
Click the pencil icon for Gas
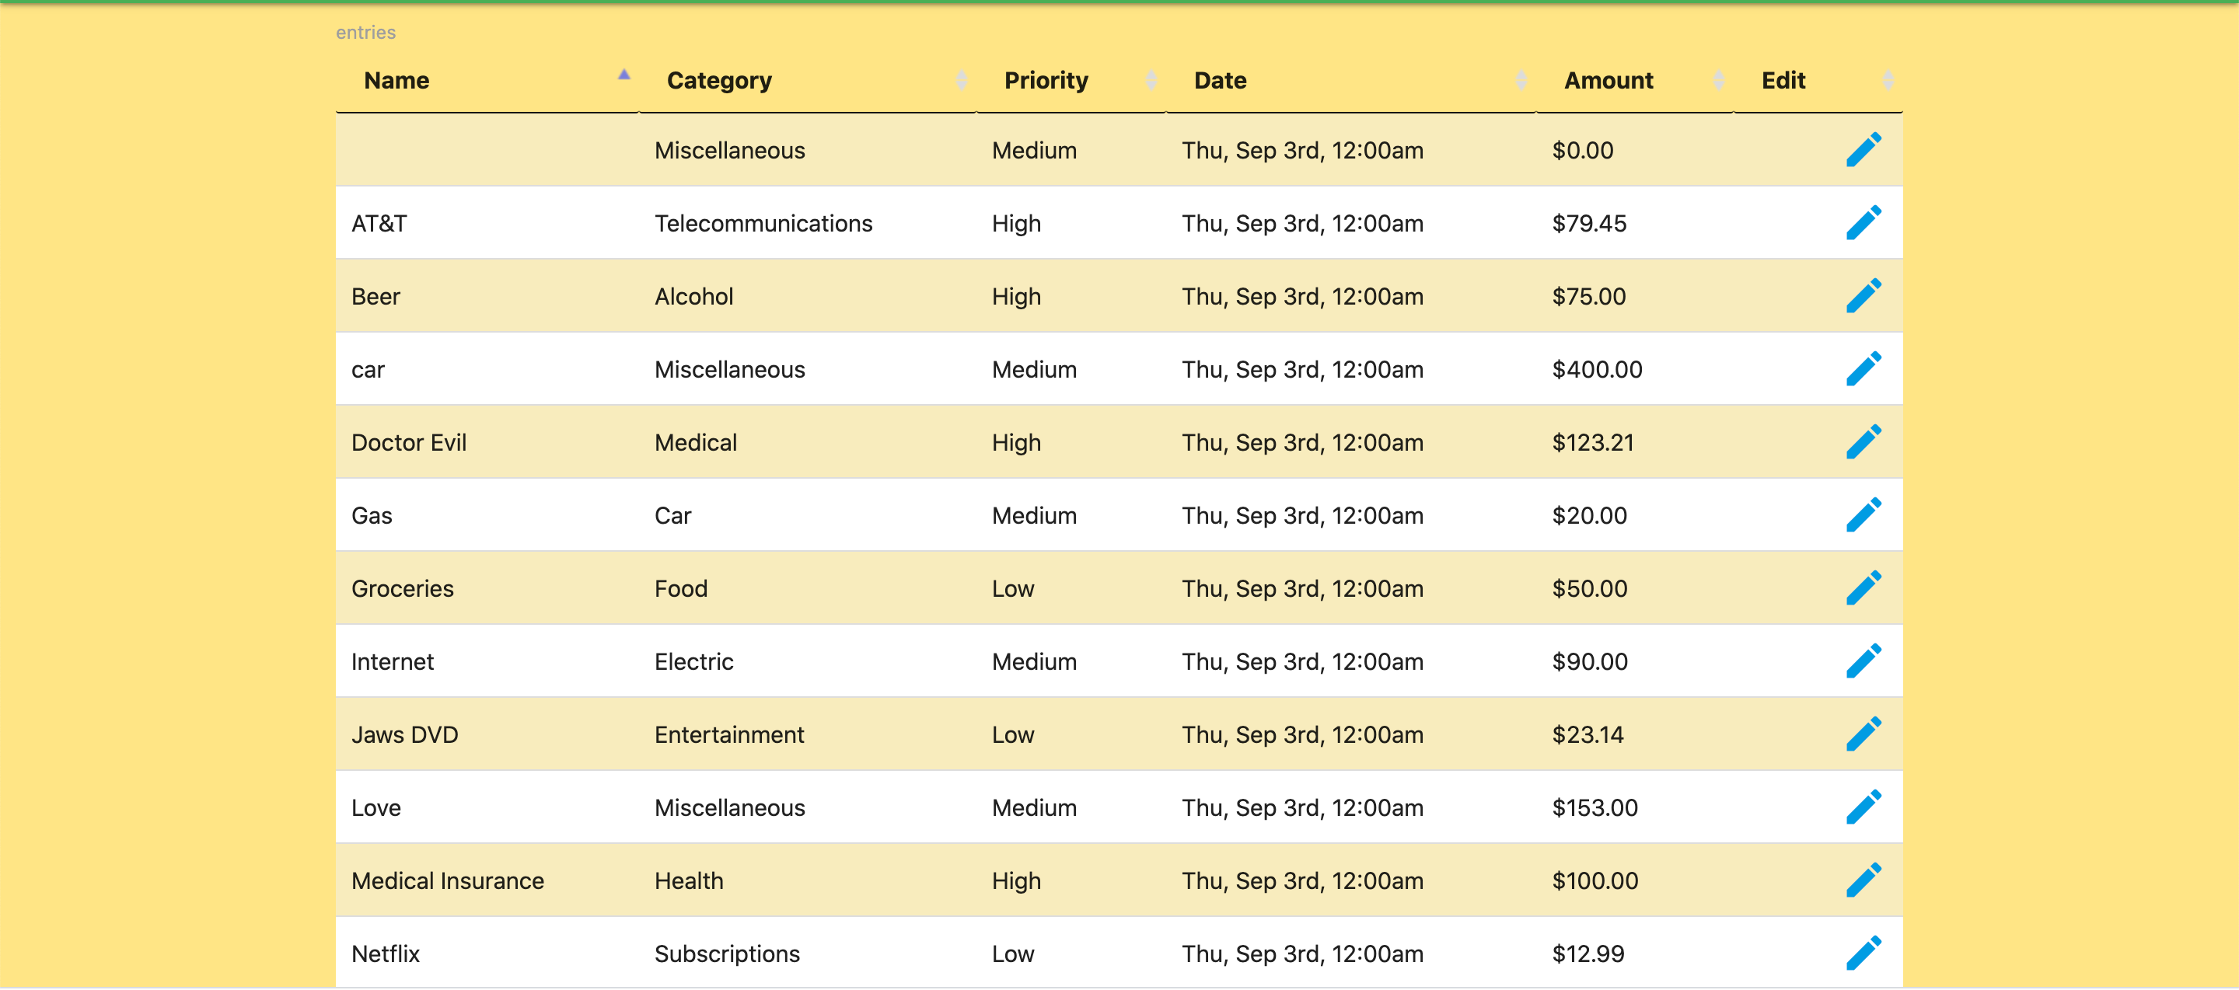pos(1864,515)
